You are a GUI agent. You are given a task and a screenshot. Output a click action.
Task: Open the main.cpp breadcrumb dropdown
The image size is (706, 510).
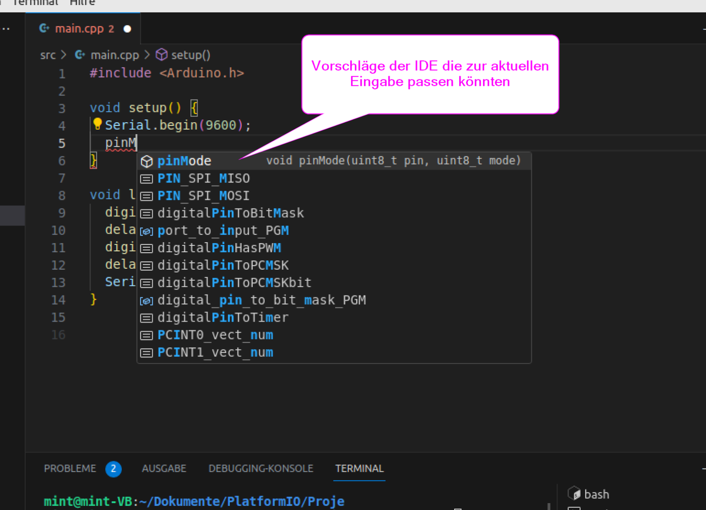pos(115,55)
